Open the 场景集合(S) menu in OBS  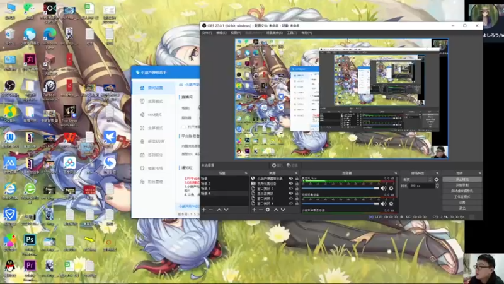[x=274, y=33]
